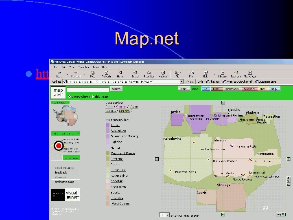Screen dimensions: 293x220
Task: Open the Back button history dropdown arrow
Action: tap(68, 74)
